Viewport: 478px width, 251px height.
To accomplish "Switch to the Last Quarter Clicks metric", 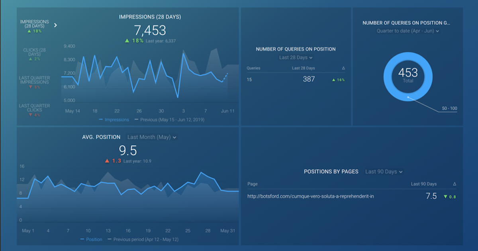I will (x=34, y=110).
